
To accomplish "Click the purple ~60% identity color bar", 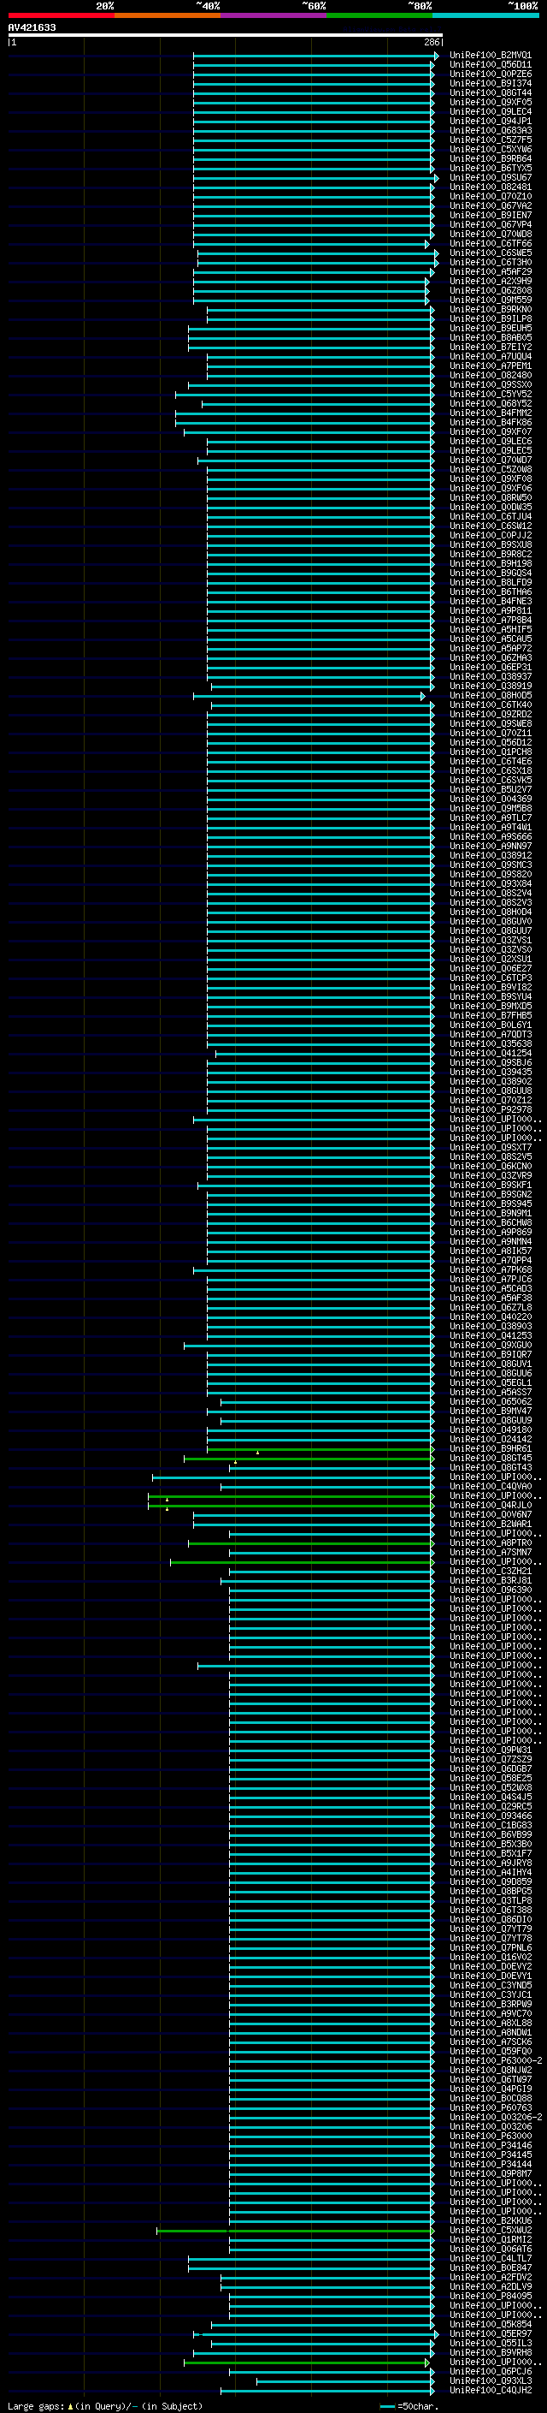I will click(x=274, y=15).
